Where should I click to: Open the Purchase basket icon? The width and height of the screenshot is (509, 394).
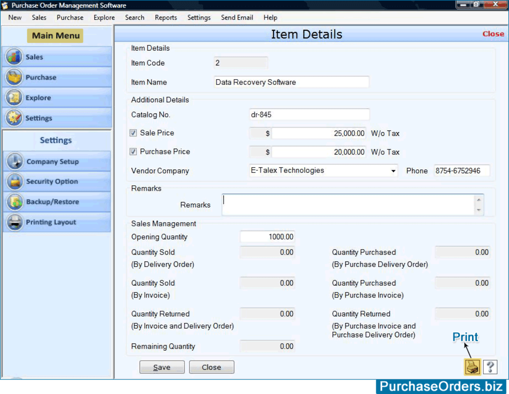click(14, 77)
